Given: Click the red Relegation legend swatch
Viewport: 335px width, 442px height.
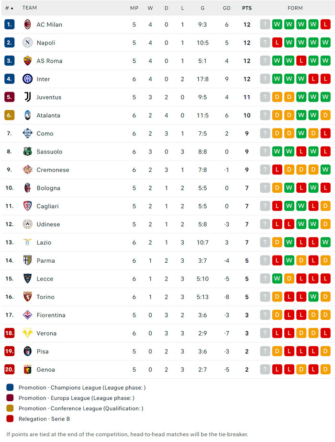Looking at the screenshot, I should (x=11, y=419).
